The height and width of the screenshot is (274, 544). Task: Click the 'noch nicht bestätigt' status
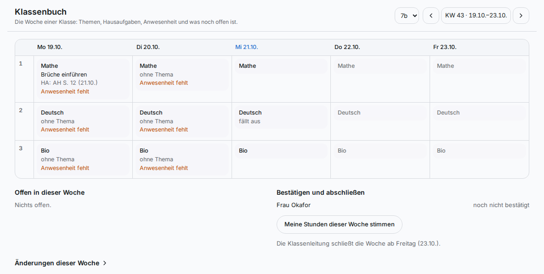tap(501, 205)
